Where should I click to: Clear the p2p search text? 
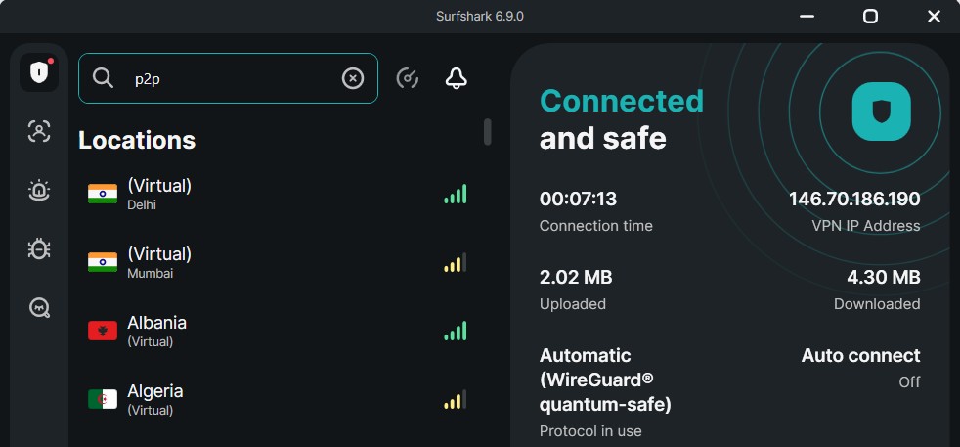353,78
